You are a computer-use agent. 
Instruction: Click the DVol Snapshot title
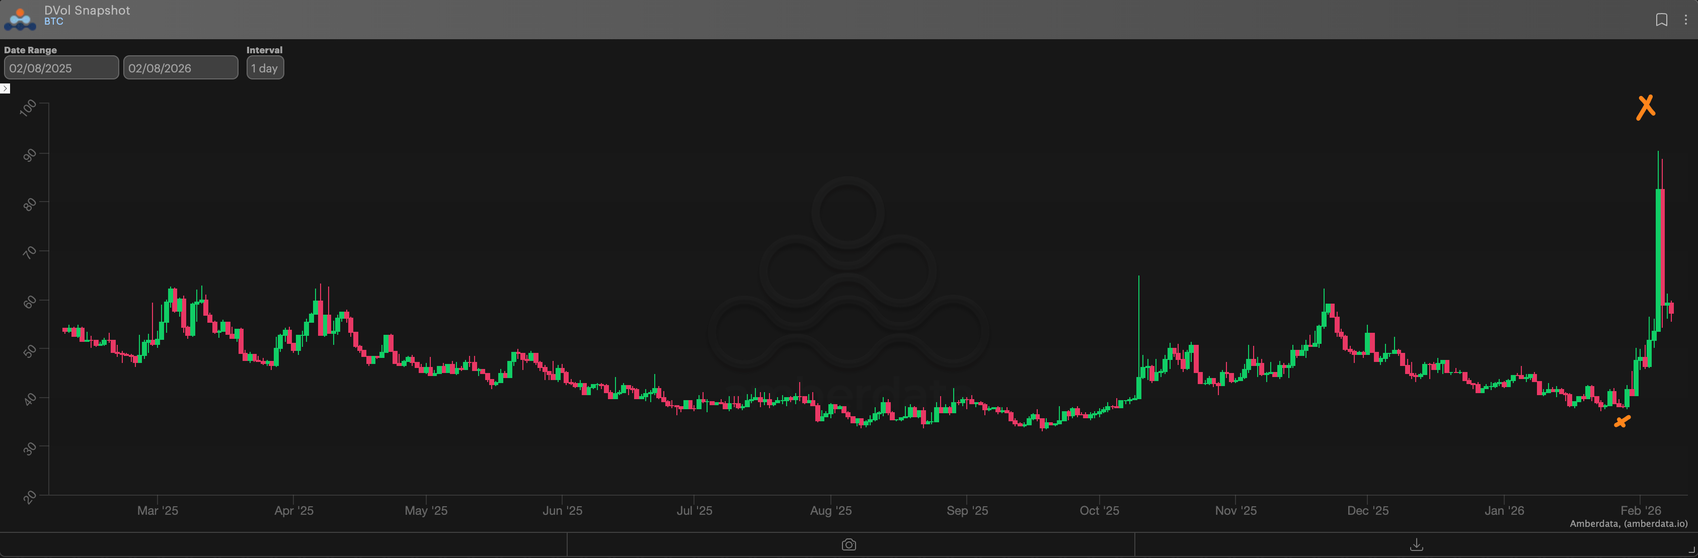pyautogui.click(x=87, y=10)
